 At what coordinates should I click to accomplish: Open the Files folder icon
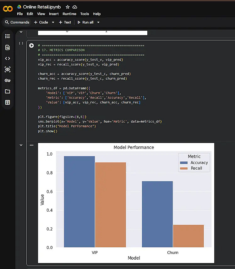click(x=8, y=92)
